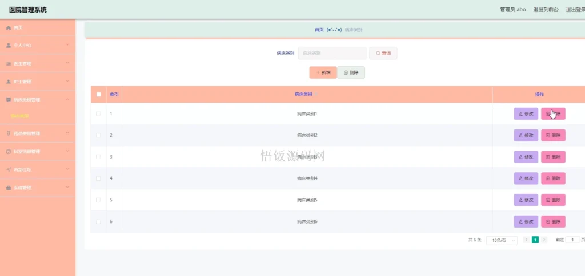Screen dimensions: 585x276
Task: Check the checkbox for row 6
Action: pyautogui.click(x=98, y=222)
